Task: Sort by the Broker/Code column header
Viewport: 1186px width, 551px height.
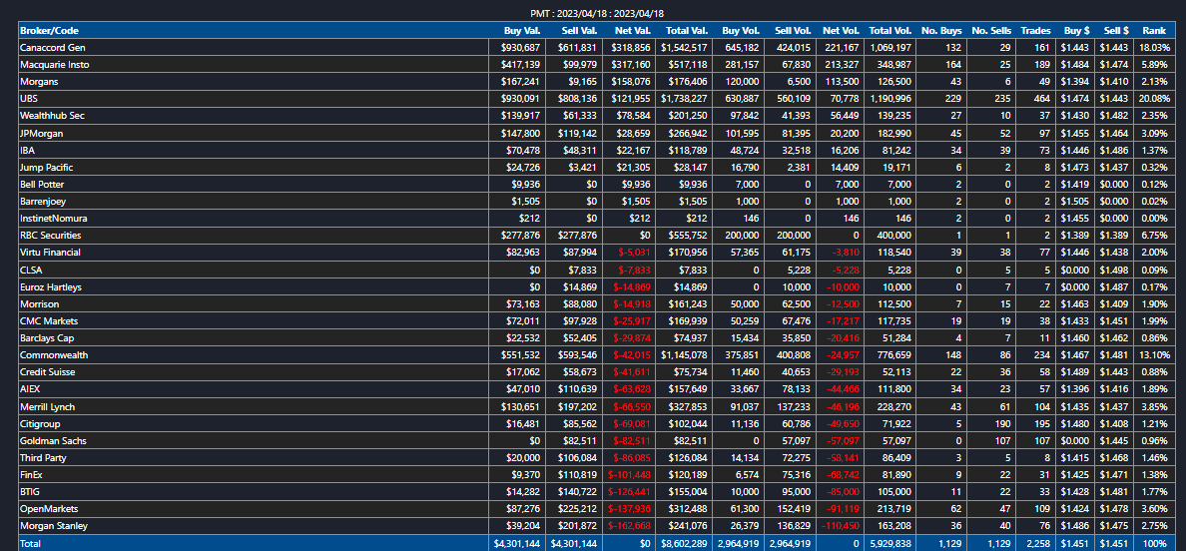Action: 49,31
